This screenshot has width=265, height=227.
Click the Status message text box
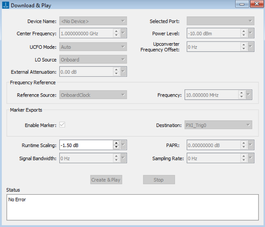click(x=133, y=207)
